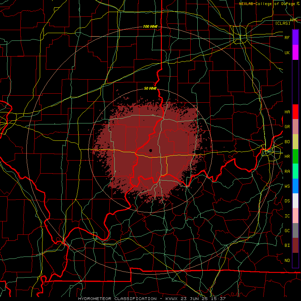The height and width of the screenshot is (301, 301).
Task: Click the RF purple legend swatch
Action: coord(295,37)
